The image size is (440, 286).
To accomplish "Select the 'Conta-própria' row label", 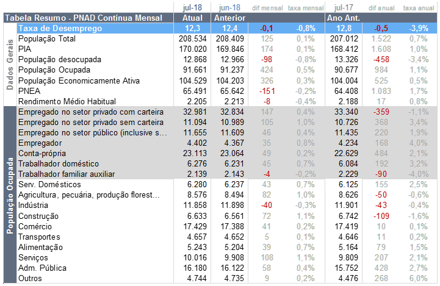I will coord(42,154).
